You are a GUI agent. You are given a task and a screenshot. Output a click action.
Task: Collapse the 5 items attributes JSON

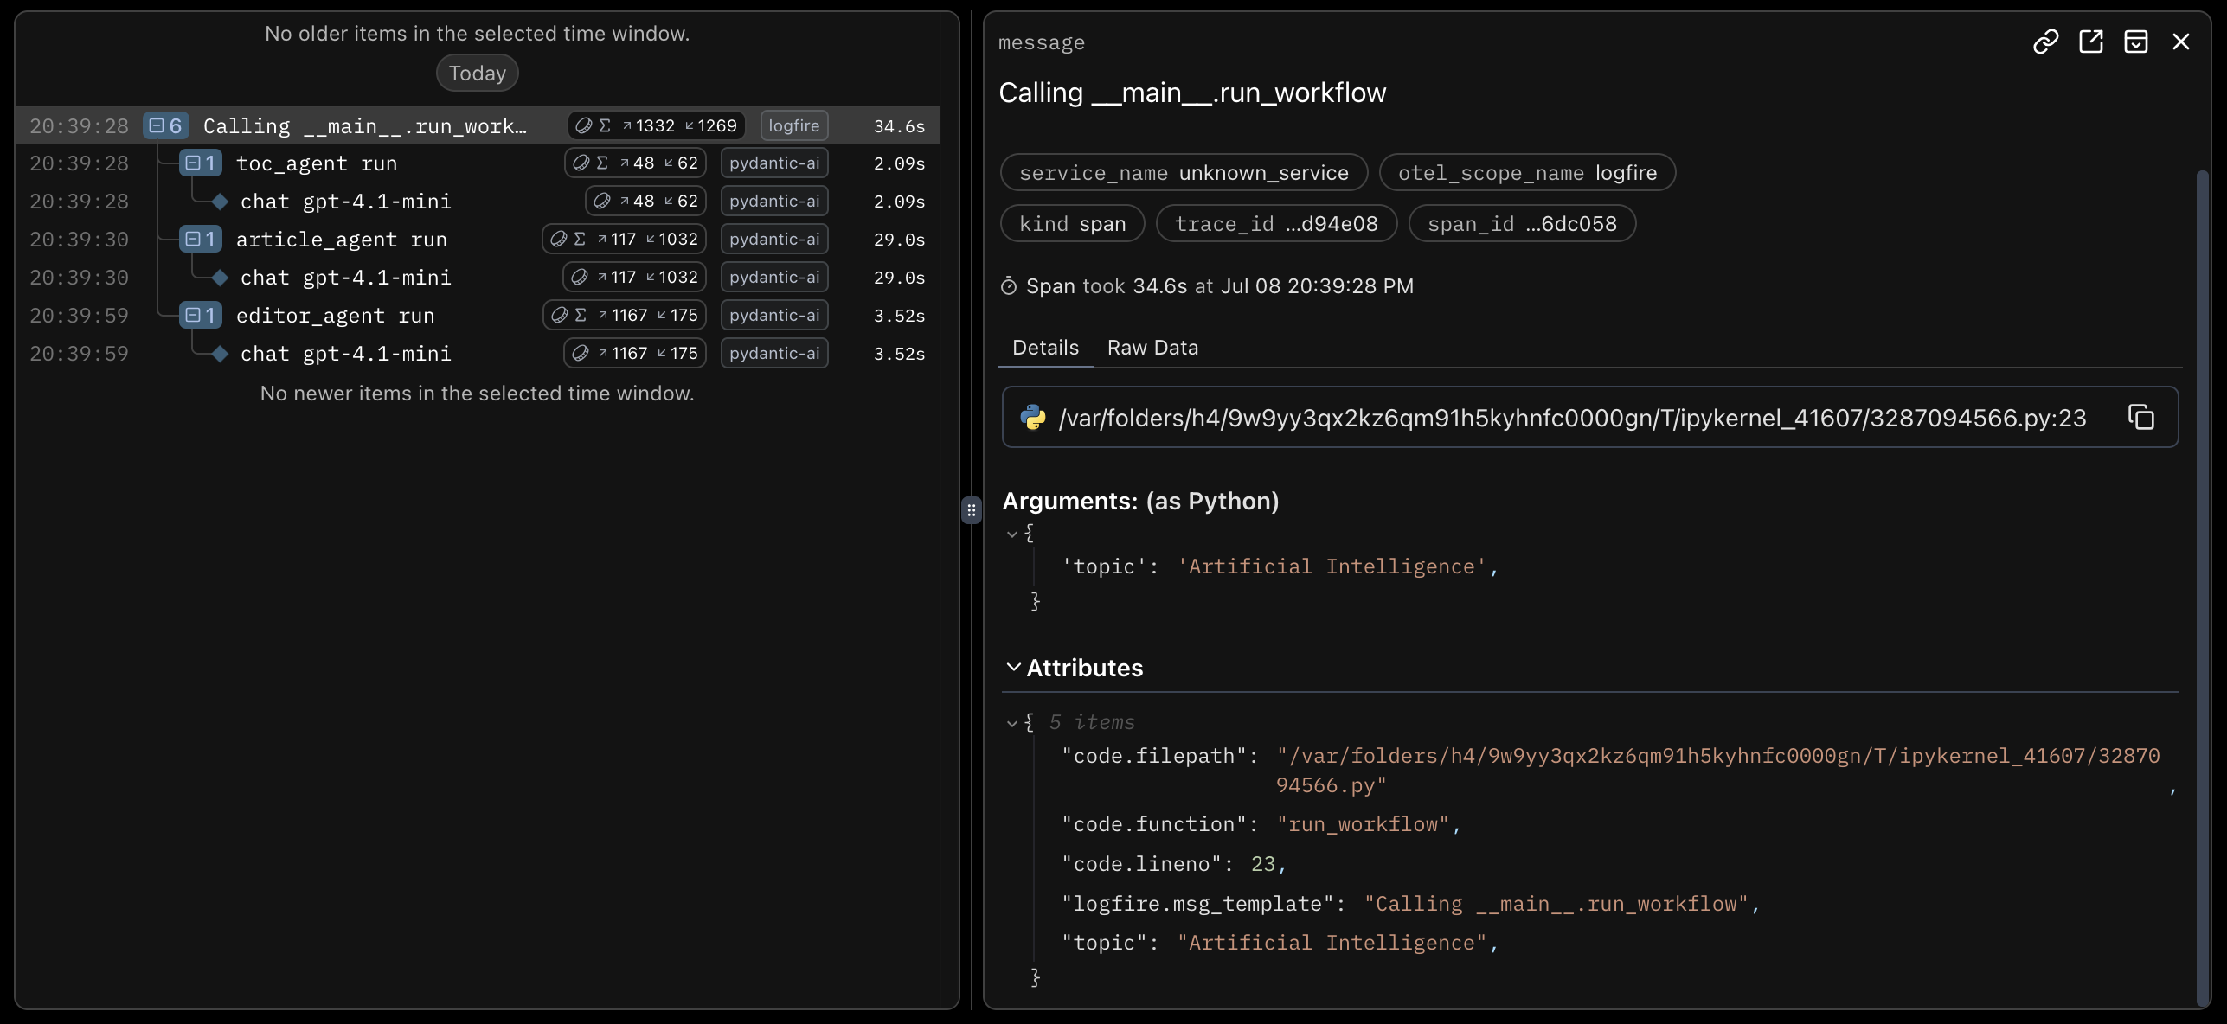pyautogui.click(x=1011, y=723)
